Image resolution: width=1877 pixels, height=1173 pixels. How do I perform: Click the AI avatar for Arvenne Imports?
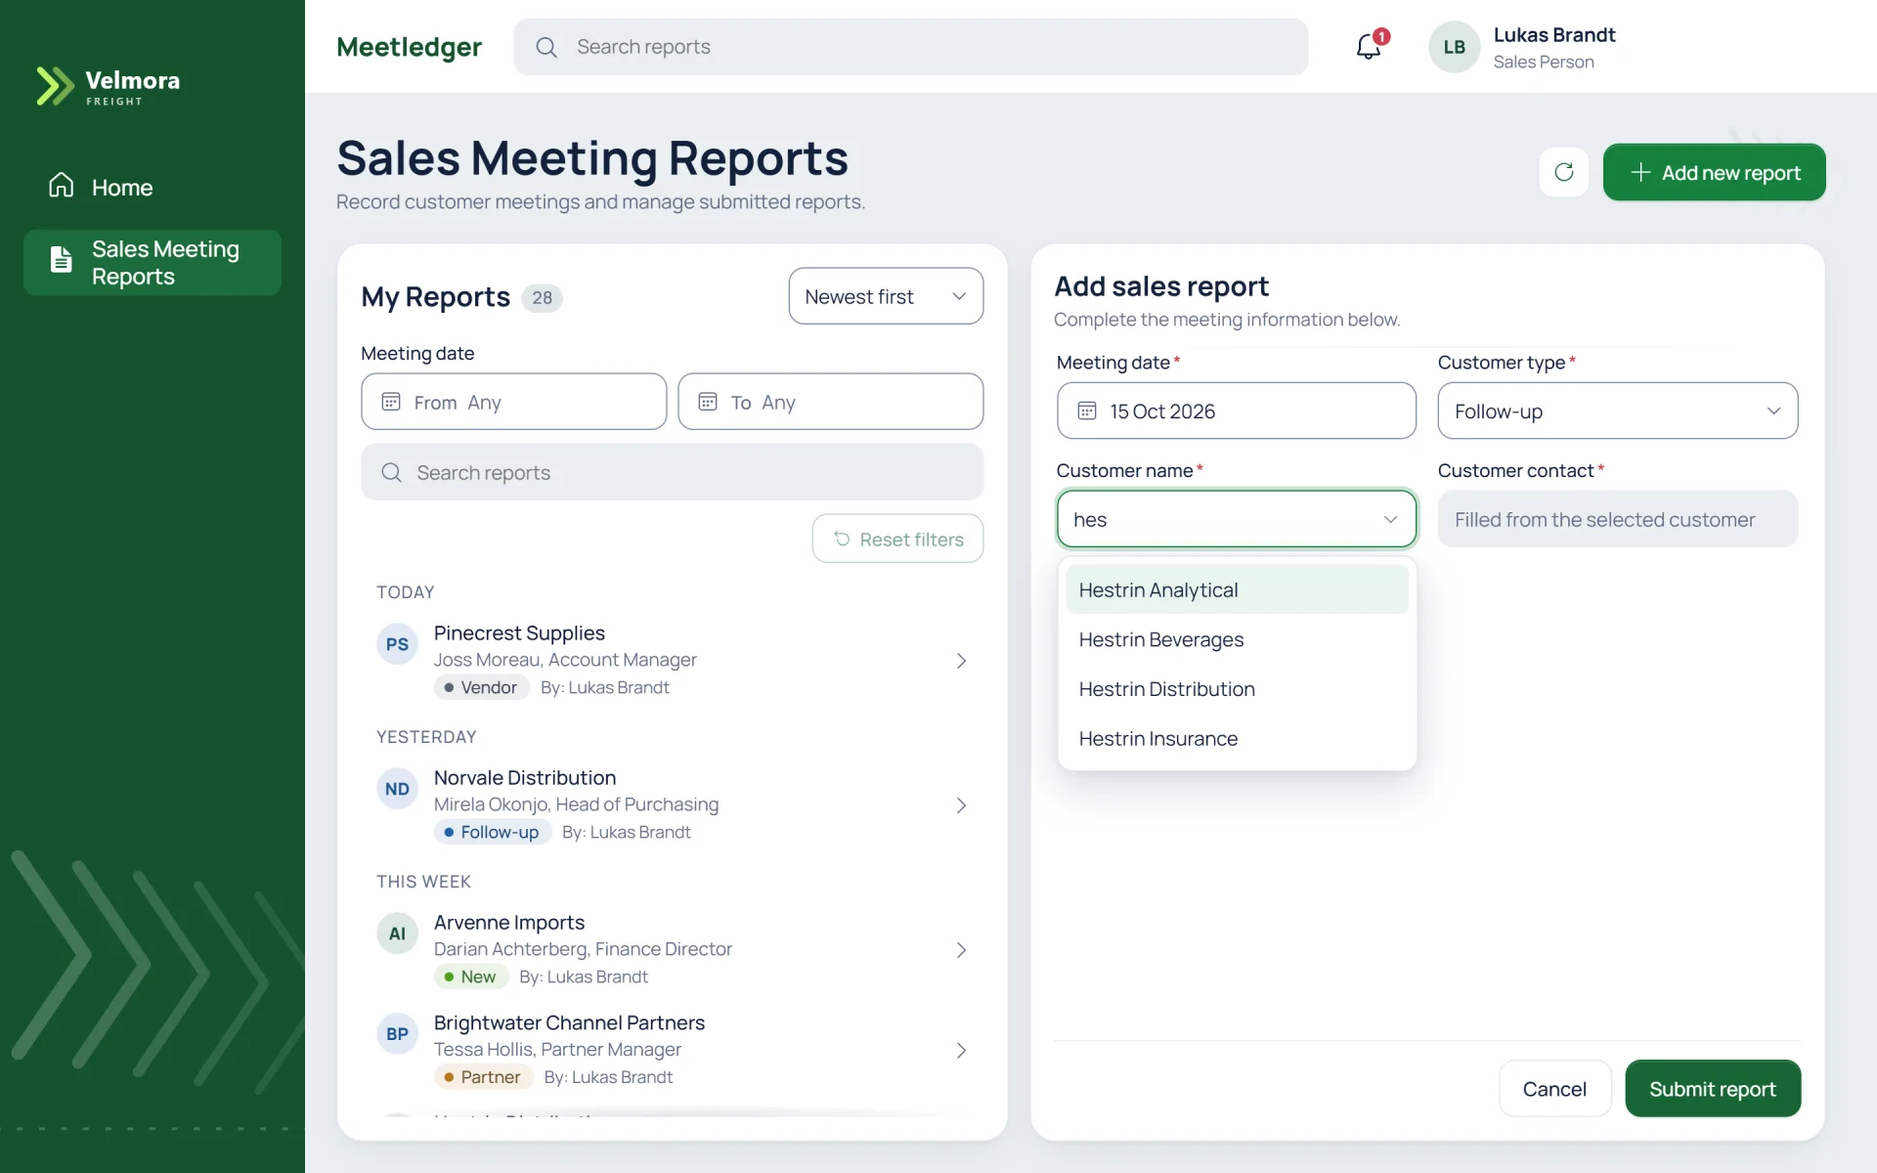(x=397, y=934)
